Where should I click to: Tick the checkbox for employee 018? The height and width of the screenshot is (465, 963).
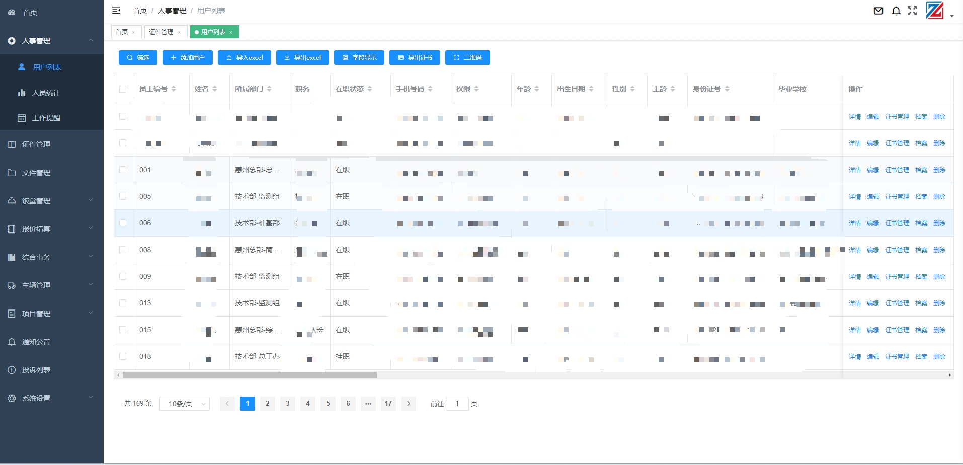pyautogui.click(x=123, y=356)
